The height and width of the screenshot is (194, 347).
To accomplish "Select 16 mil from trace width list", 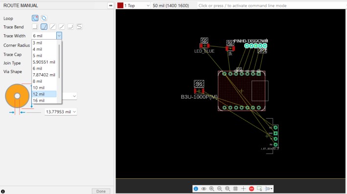I will click(44, 101).
